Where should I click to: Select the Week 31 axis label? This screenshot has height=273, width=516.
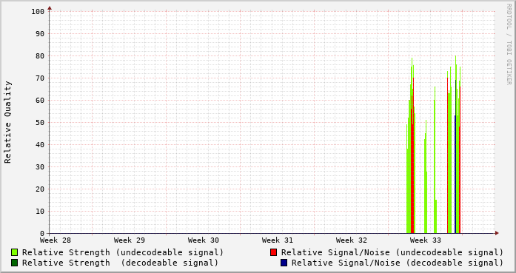(278, 240)
